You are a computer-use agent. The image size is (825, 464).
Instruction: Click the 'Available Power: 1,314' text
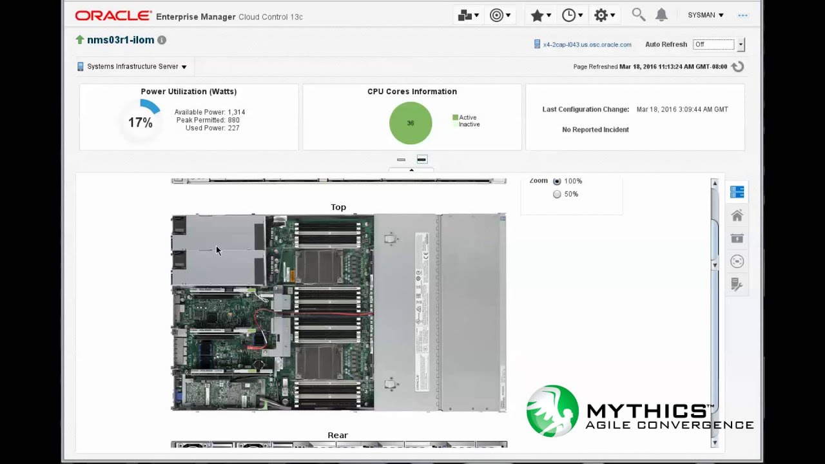tap(209, 112)
